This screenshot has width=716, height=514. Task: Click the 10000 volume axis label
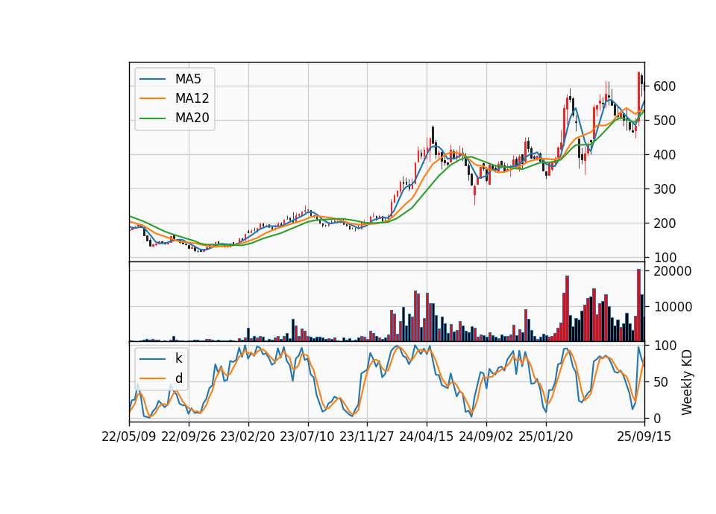(673, 307)
